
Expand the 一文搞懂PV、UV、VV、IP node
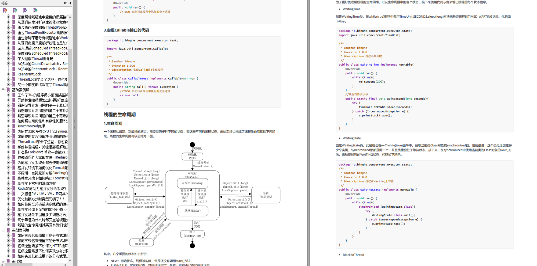click(x=9, y=194)
